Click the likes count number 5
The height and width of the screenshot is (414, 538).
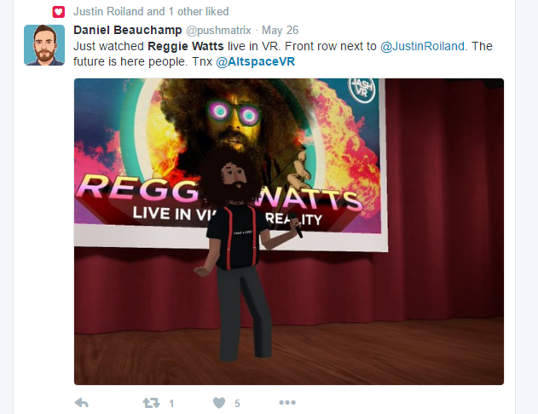237,404
